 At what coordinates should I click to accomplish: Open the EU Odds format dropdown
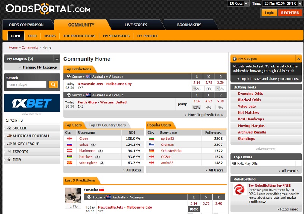point(238,3)
